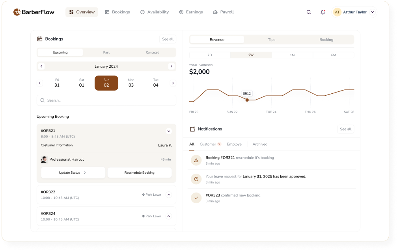
Task: Go to next month with right arrow
Action: point(171,67)
